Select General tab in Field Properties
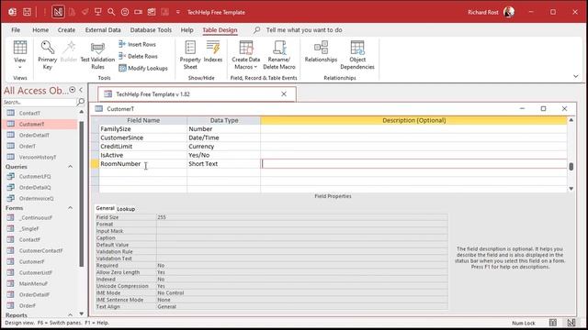This screenshot has height=330, width=588. click(105, 208)
